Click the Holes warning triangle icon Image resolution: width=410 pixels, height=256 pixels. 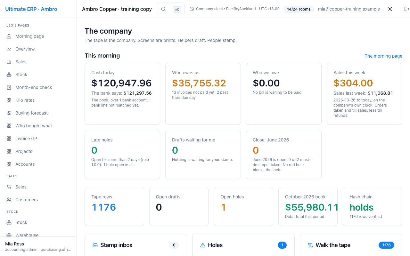coord(203,245)
